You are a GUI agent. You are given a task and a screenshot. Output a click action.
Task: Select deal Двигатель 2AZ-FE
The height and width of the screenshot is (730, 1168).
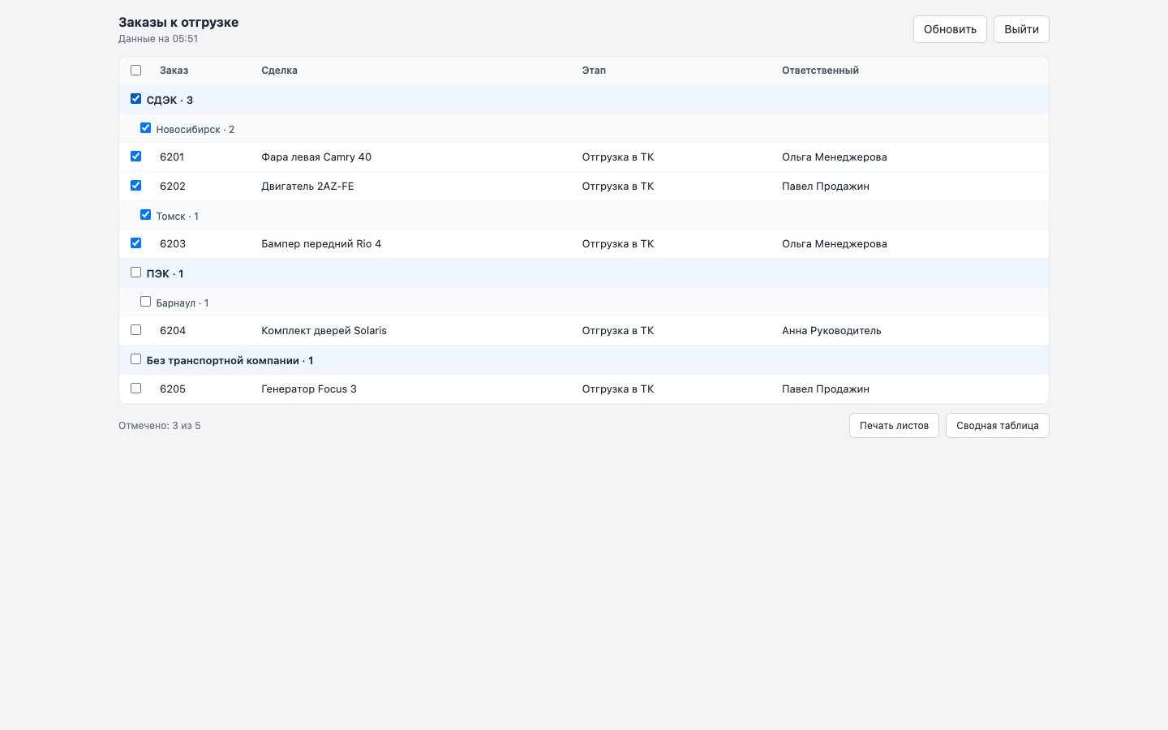tap(307, 187)
